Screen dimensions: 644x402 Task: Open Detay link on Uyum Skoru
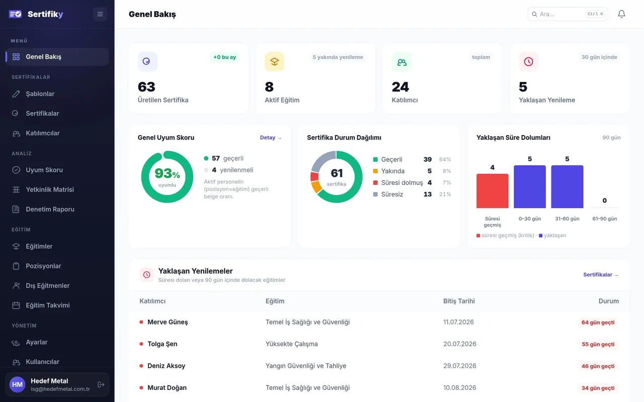pyautogui.click(x=271, y=138)
